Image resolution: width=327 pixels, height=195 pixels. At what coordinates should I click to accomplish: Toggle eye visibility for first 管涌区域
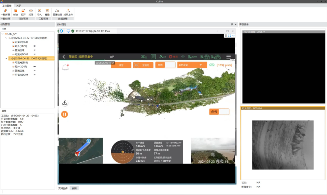pyautogui.click(x=35, y=50)
